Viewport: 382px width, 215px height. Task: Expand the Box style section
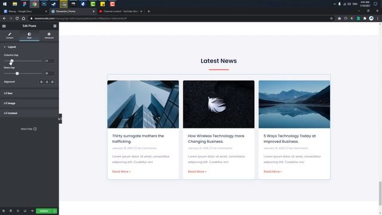[x=29, y=93]
